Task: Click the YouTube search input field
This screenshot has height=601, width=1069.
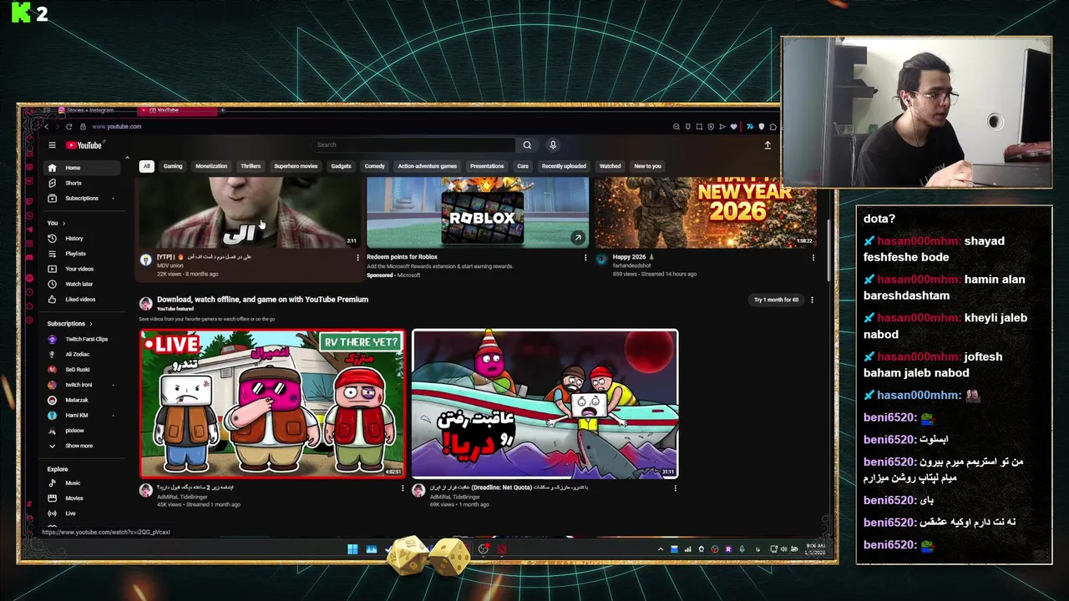Action: pos(413,144)
